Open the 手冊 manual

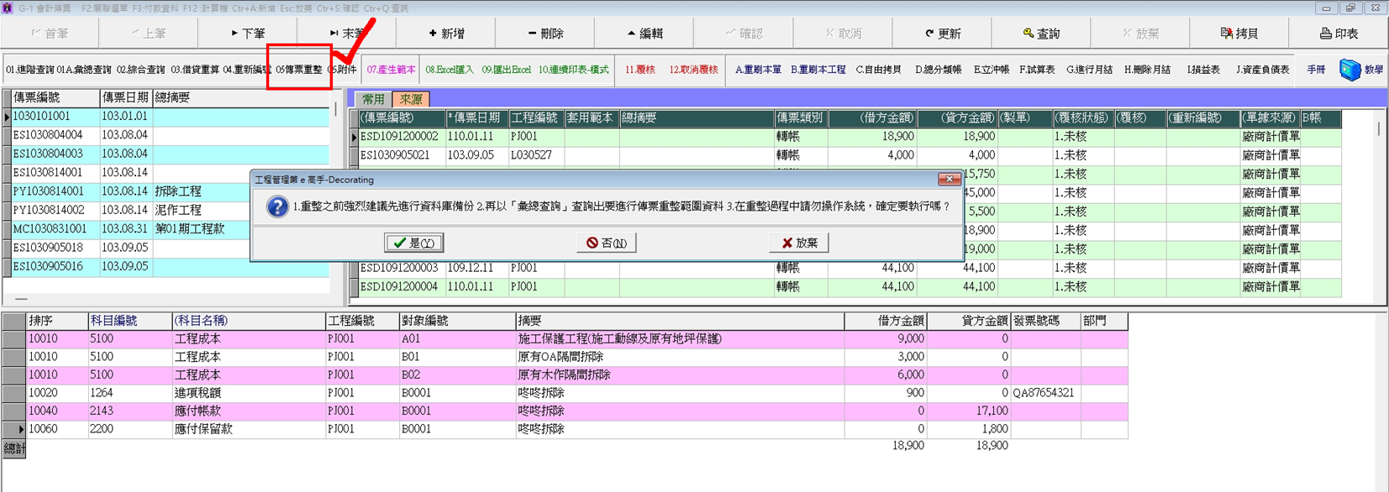tap(1316, 70)
